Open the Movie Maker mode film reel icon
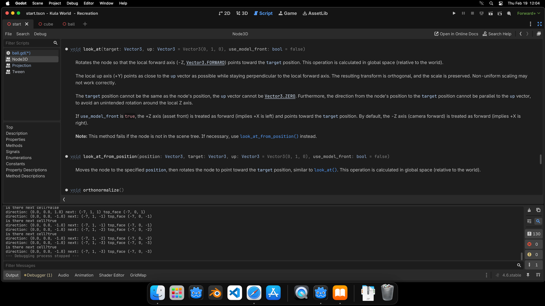This screenshot has width=545, height=306. pos(509,13)
